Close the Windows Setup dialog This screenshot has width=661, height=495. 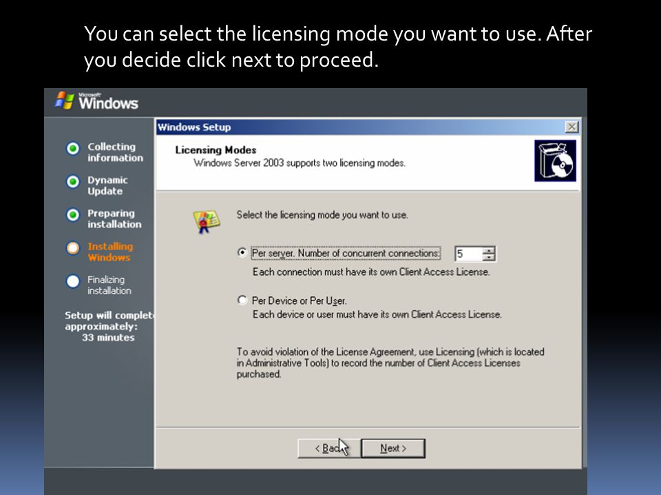(571, 126)
